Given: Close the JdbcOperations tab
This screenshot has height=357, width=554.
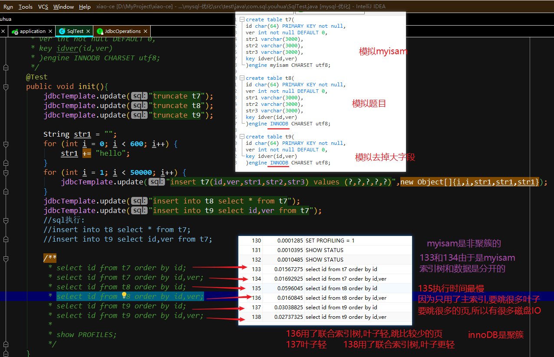Looking at the screenshot, I should [x=145, y=31].
